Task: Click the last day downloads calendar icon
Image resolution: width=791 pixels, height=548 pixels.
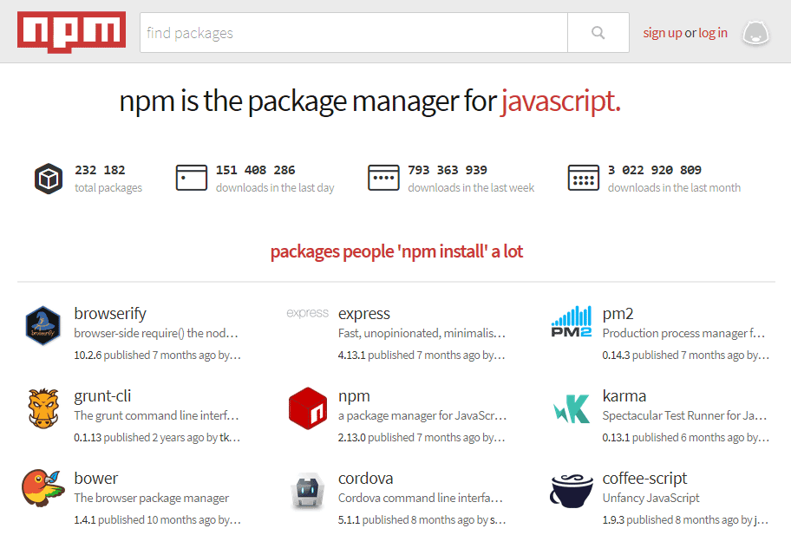Action: [191, 178]
